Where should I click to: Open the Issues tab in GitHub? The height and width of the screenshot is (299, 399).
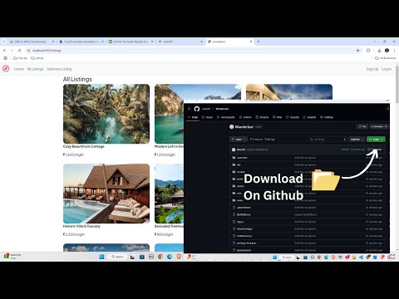[207, 117]
